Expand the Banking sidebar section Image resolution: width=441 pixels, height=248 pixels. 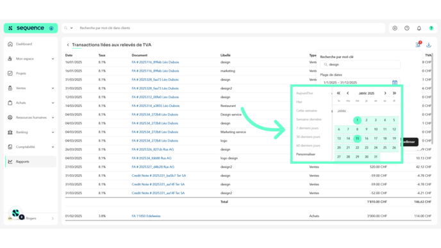[x=53, y=132]
